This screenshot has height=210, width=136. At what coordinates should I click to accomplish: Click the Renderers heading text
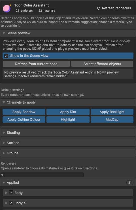tap(8, 163)
